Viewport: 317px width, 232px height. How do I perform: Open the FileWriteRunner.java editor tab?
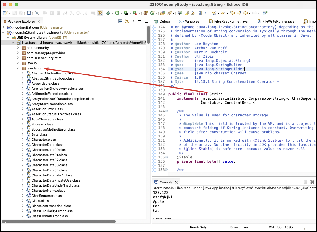276,21
